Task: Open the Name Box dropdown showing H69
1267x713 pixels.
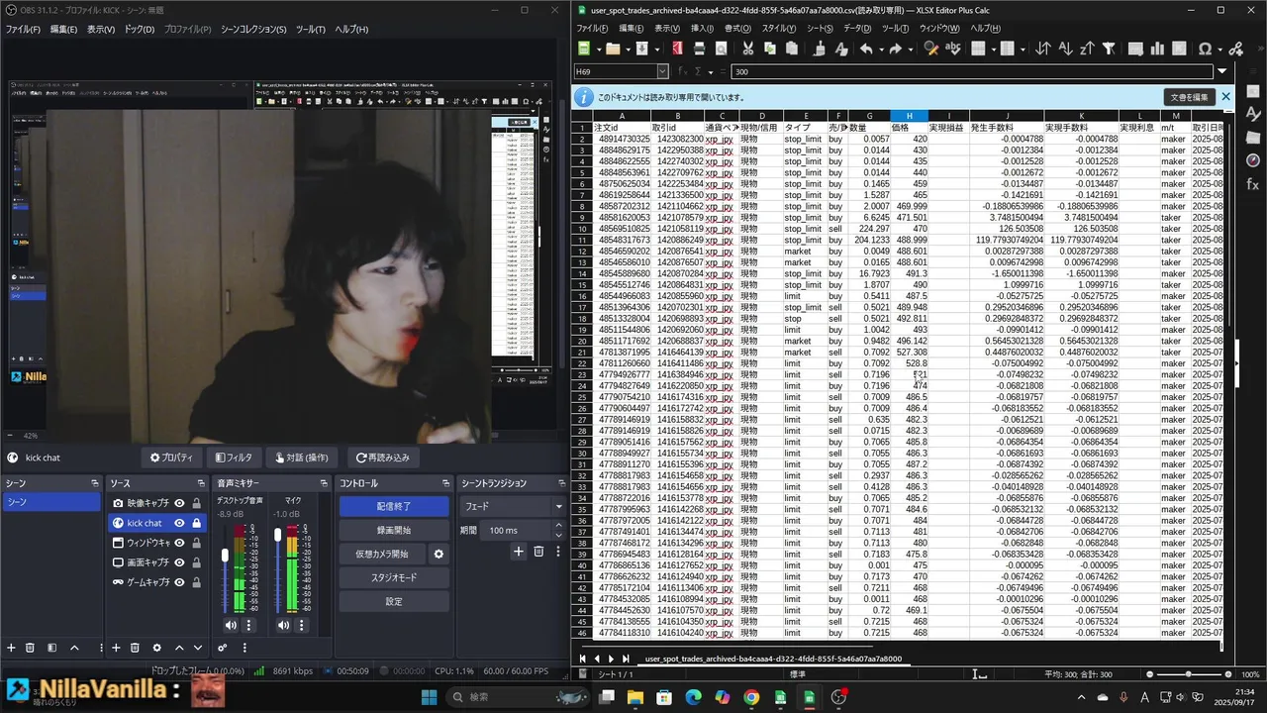Action: (x=663, y=71)
